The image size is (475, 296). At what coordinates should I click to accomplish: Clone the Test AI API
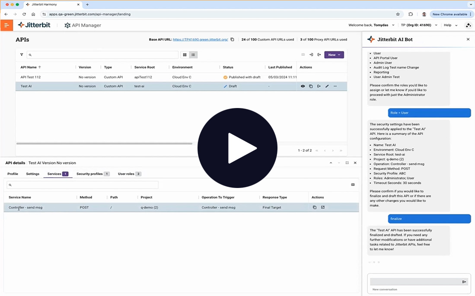(x=311, y=86)
